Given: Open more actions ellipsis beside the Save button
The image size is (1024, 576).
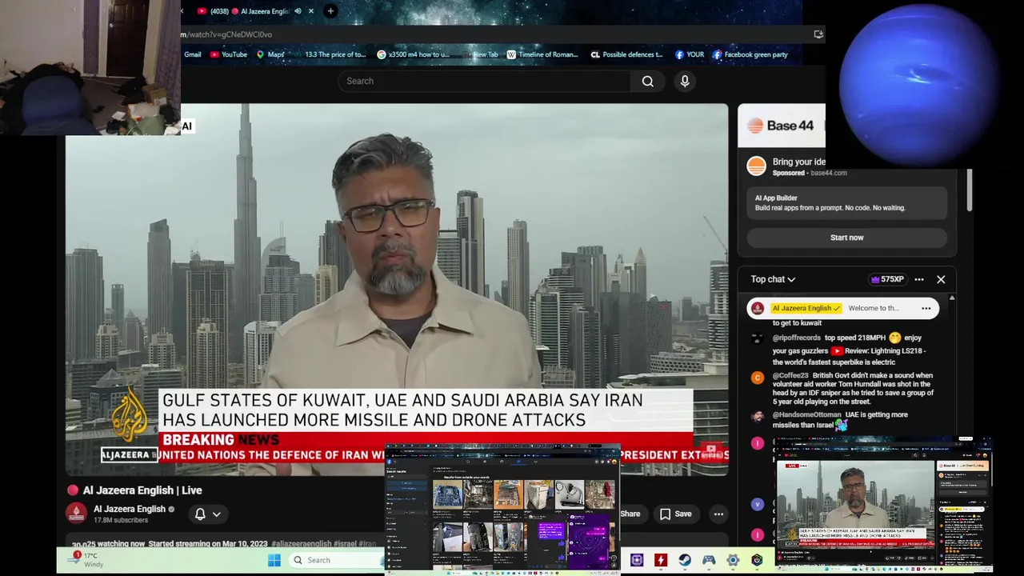Looking at the screenshot, I should click(x=718, y=514).
